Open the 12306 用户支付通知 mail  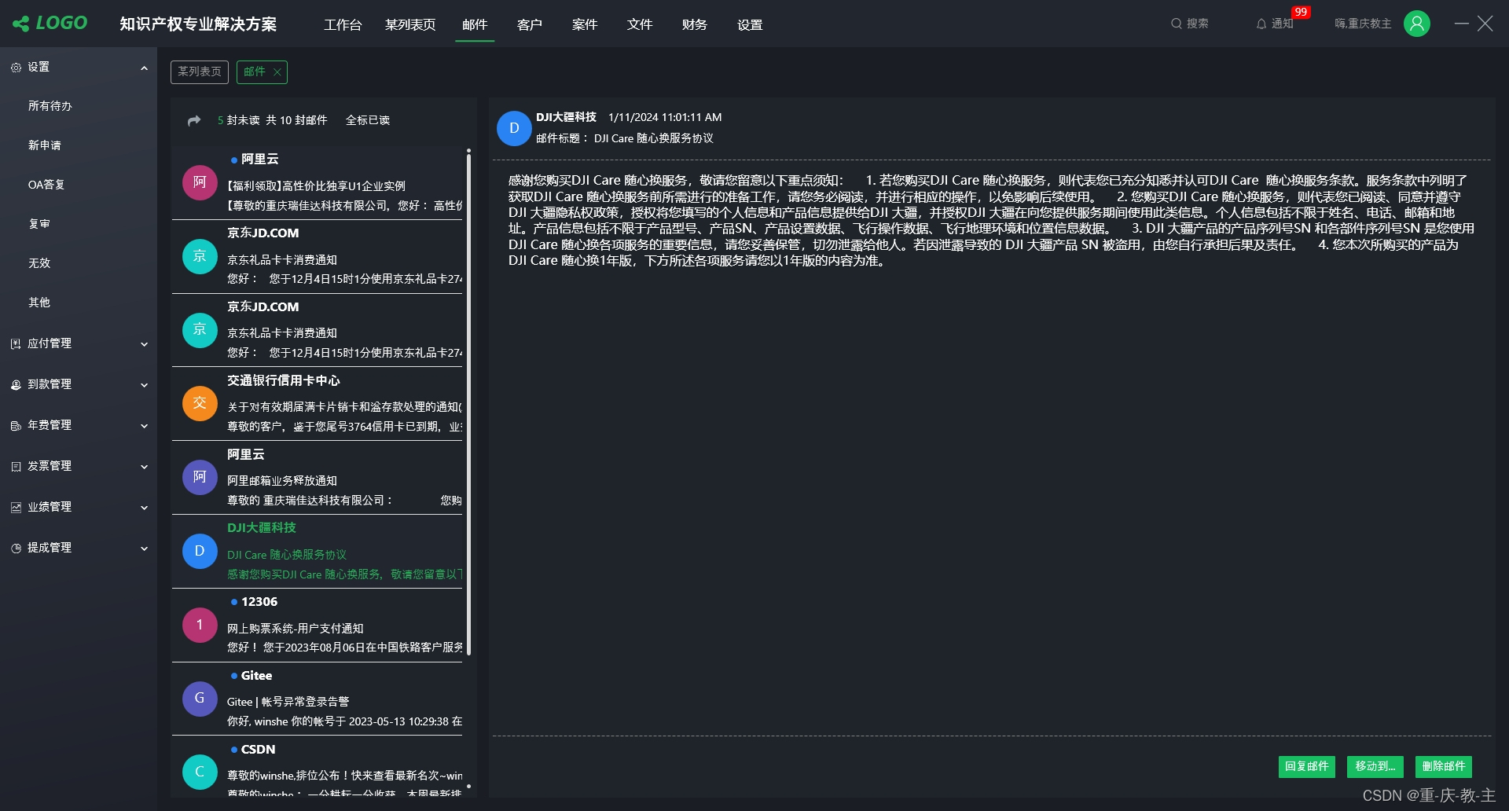coord(318,625)
